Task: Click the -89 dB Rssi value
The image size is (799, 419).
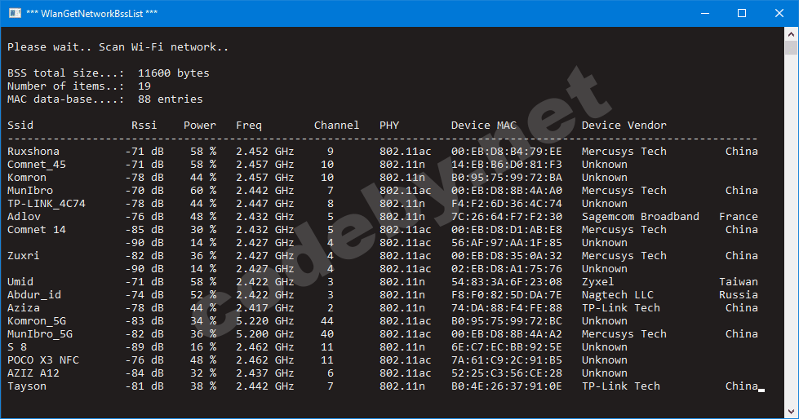Action: [x=144, y=347]
